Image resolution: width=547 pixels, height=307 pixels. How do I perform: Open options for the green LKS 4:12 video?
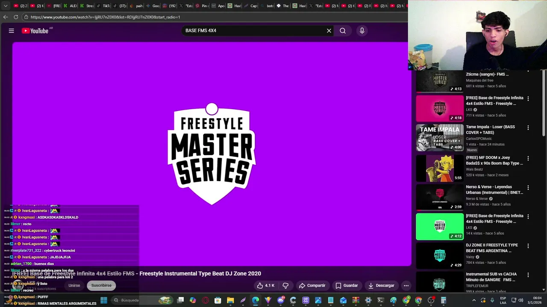pyautogui.click(x=528, y=217)
